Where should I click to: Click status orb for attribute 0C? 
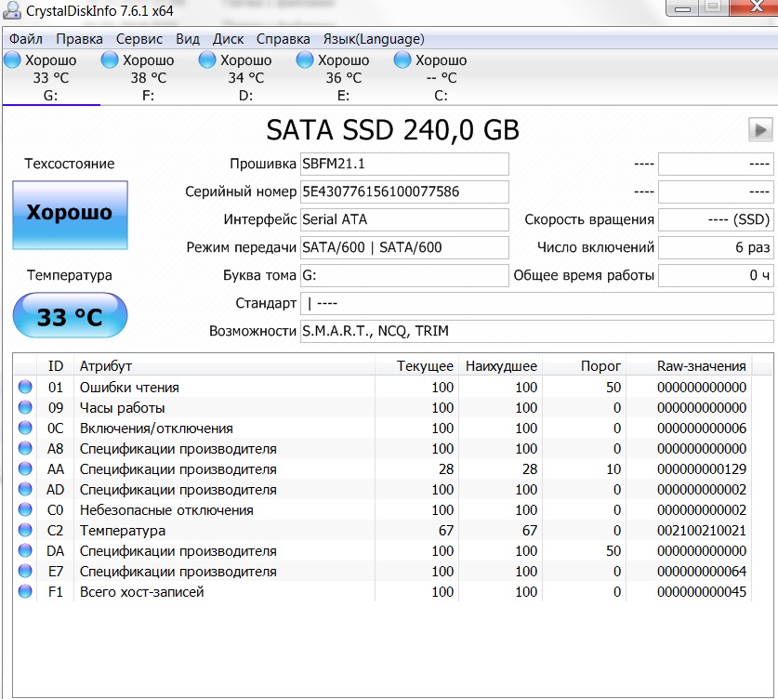25,428
